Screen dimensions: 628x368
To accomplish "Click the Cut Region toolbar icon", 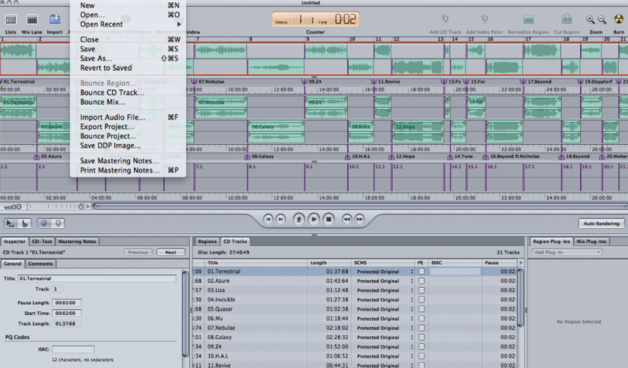I will (x=566, y=19).
